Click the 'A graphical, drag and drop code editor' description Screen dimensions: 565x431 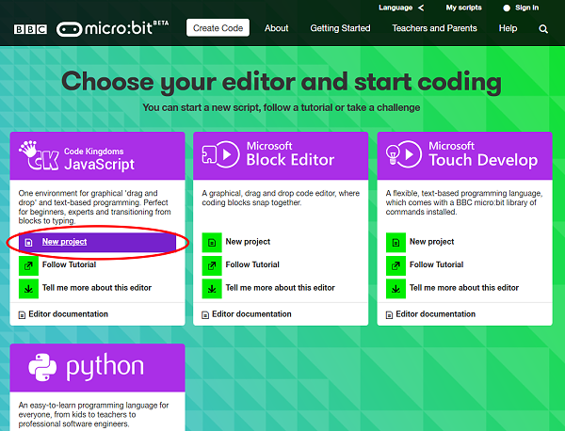281,198
